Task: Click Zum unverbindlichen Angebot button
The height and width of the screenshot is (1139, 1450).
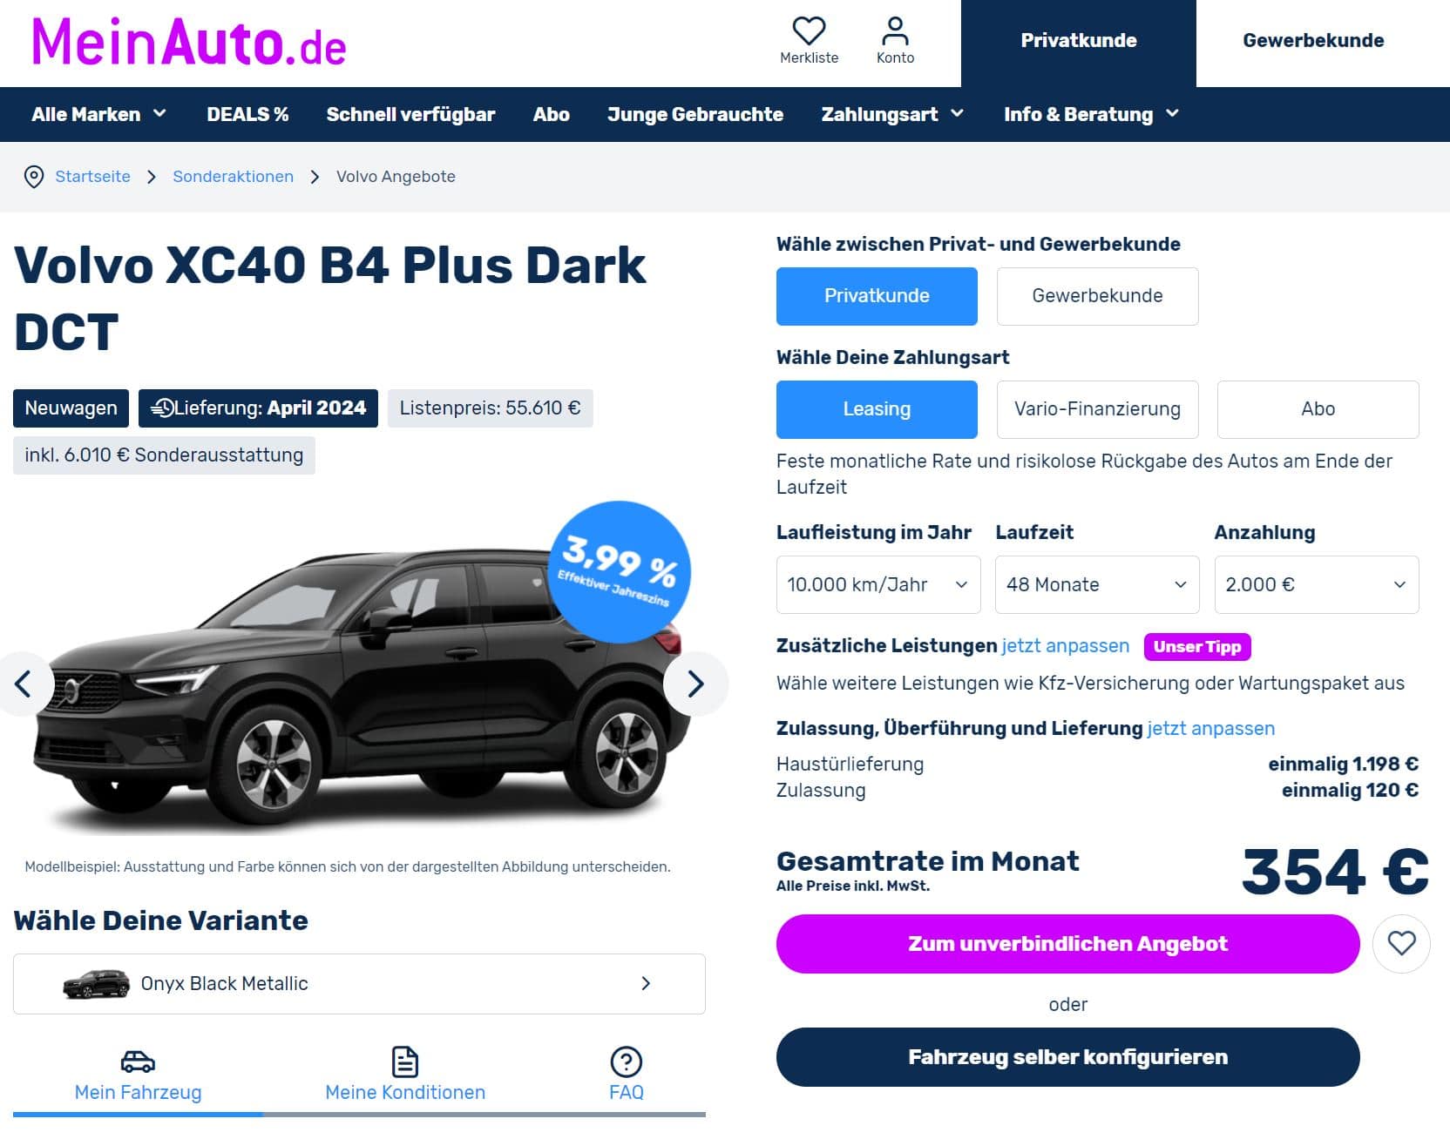Action: (1067, 944)
